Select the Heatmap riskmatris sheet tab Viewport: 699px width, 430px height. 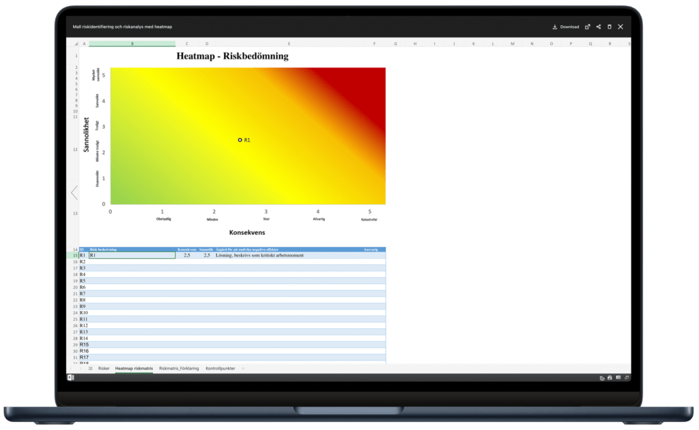[134, 369]
